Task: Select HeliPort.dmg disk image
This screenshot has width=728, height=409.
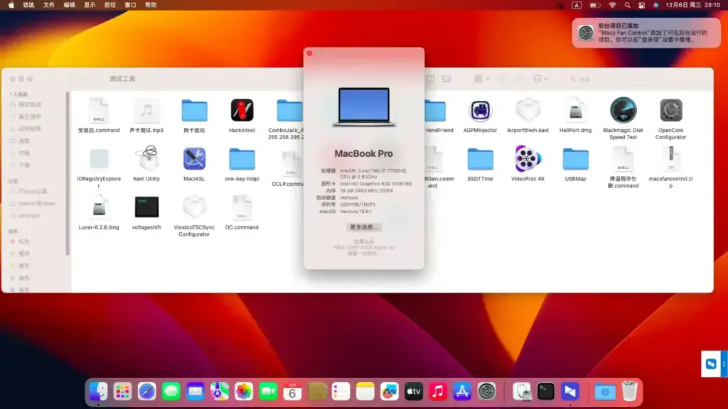Action: (x=575, y=111)
